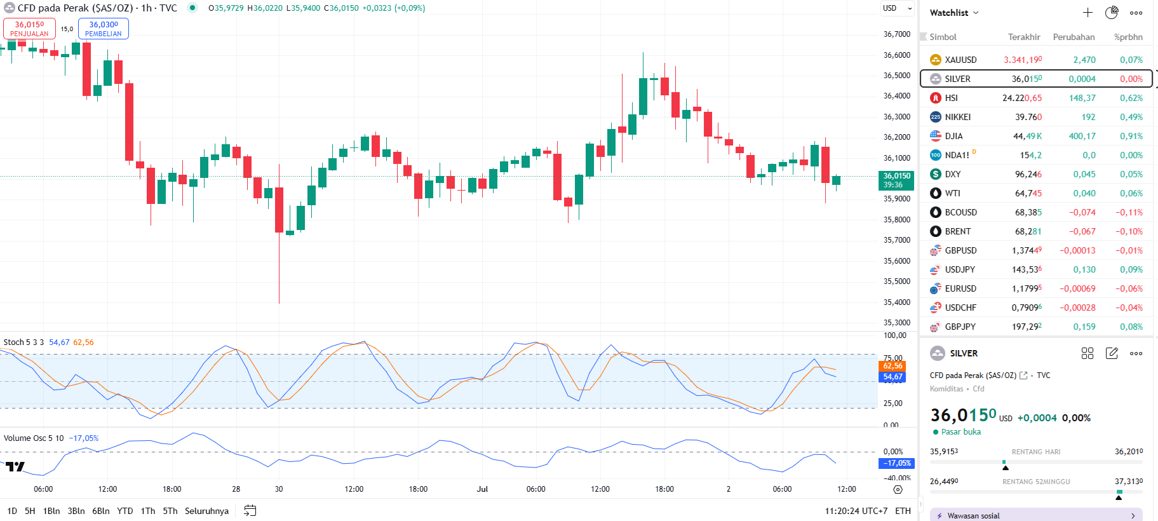Click the red PENJUALAN sell button
Screen dimensions: 1158x521
(x=29, y=29)
